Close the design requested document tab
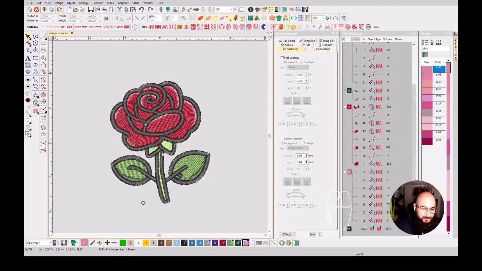 pos(72,33)
